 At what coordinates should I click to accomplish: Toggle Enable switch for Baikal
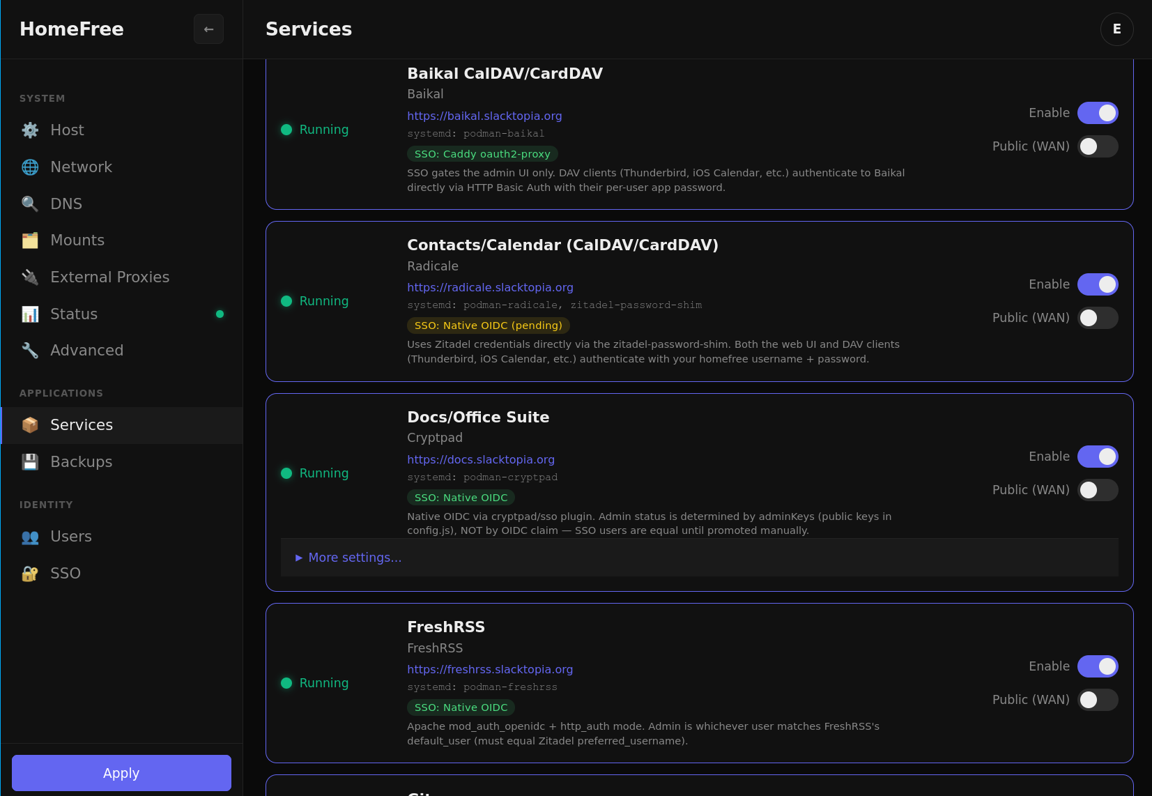pyautogui.click(x=1098, y=113)
